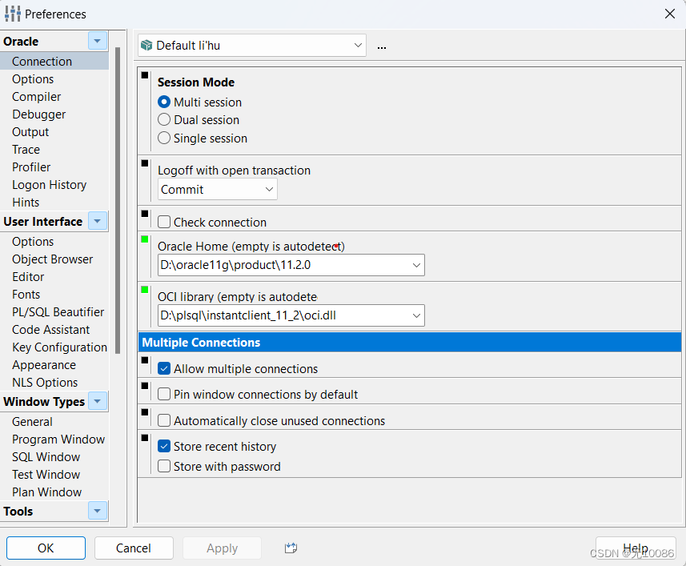Viewport: 686px width, 566px height.
Task: Click the sidebar vertical scrollbar
Action: 118,200
